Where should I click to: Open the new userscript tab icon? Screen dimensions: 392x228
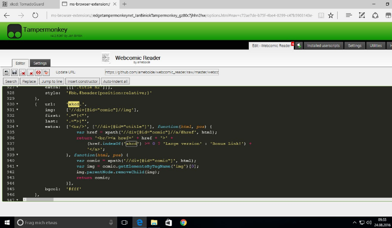pos(299,45)
